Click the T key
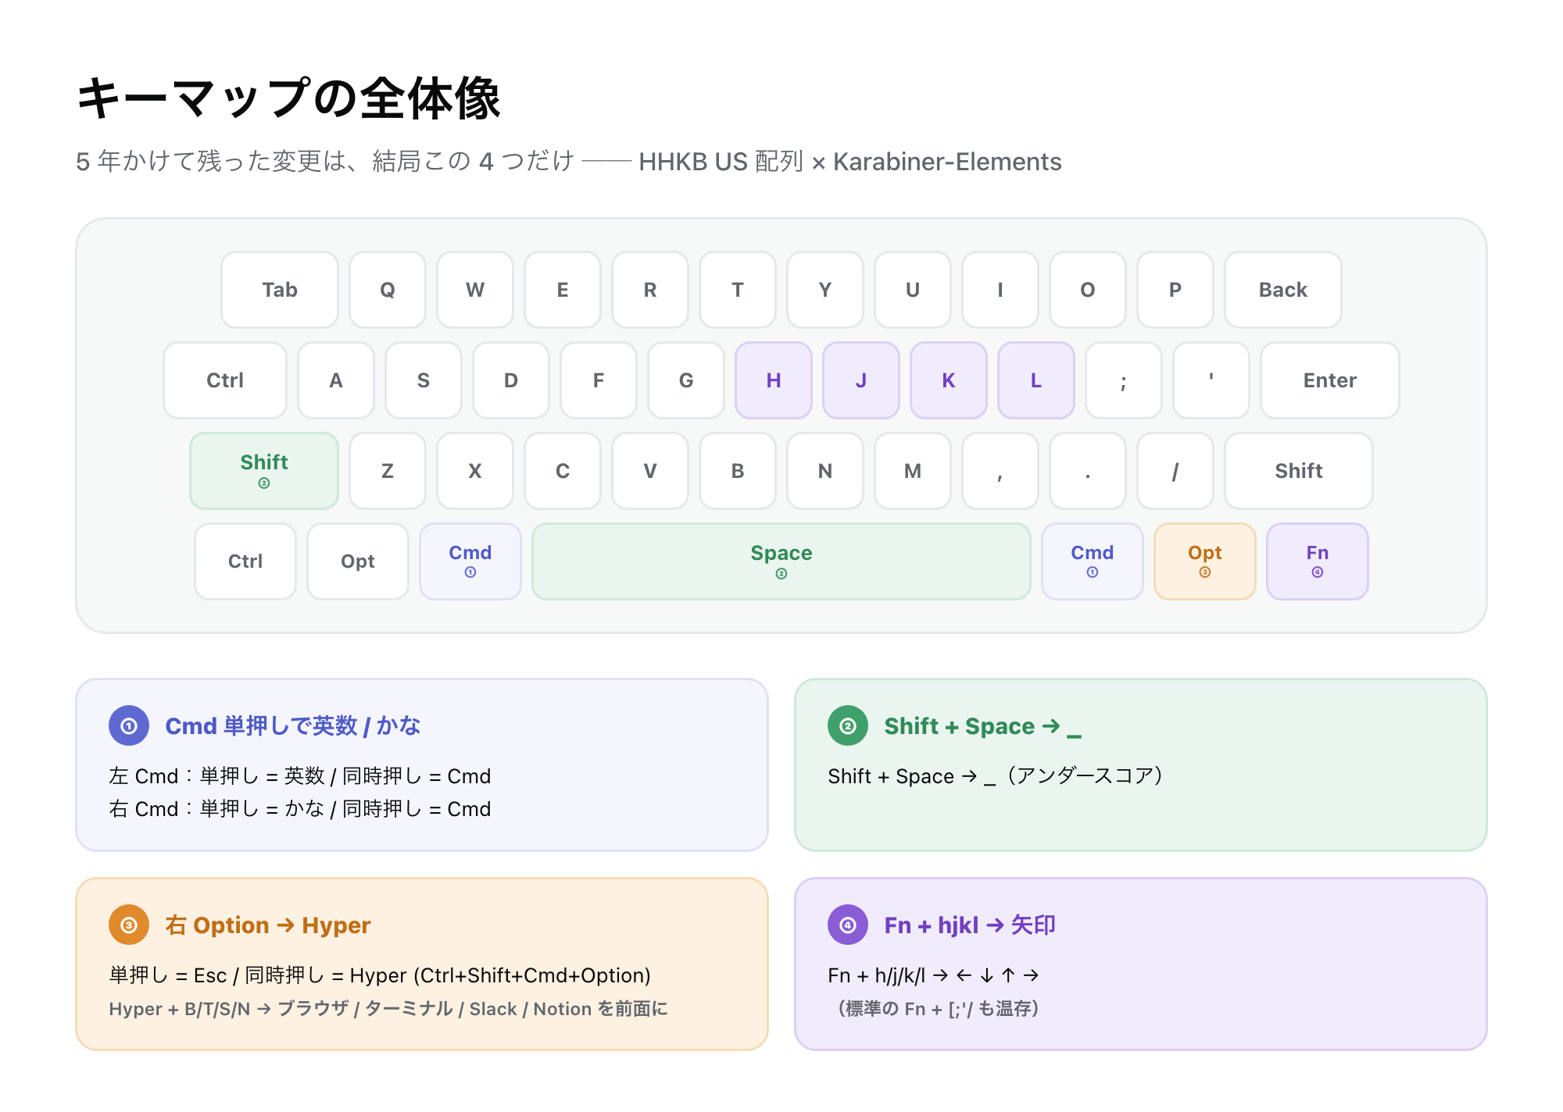The width and height of the screenshot is (1563, 1112). pos(738,290)
